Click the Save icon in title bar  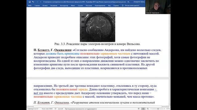click(x=30, y=2)
